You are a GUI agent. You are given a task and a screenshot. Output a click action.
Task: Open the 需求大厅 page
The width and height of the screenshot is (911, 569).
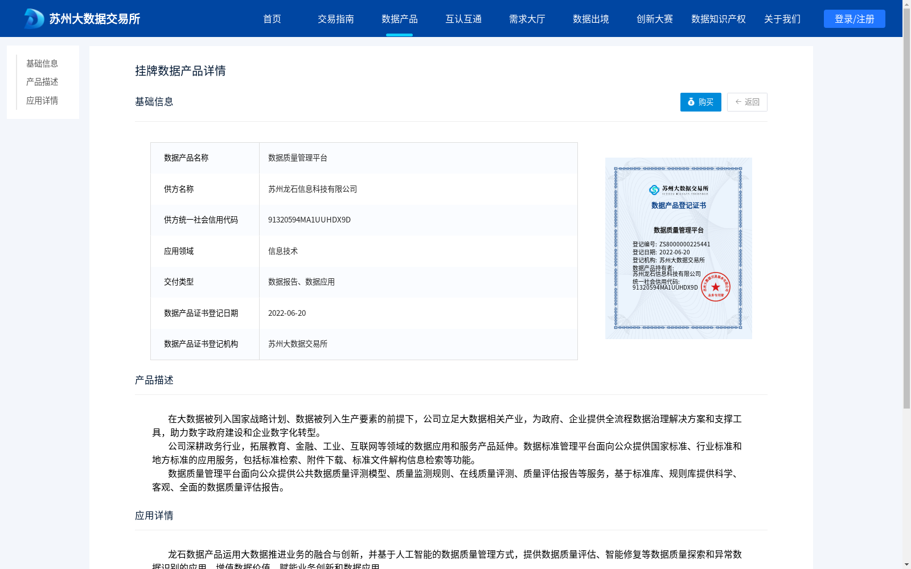527,19
